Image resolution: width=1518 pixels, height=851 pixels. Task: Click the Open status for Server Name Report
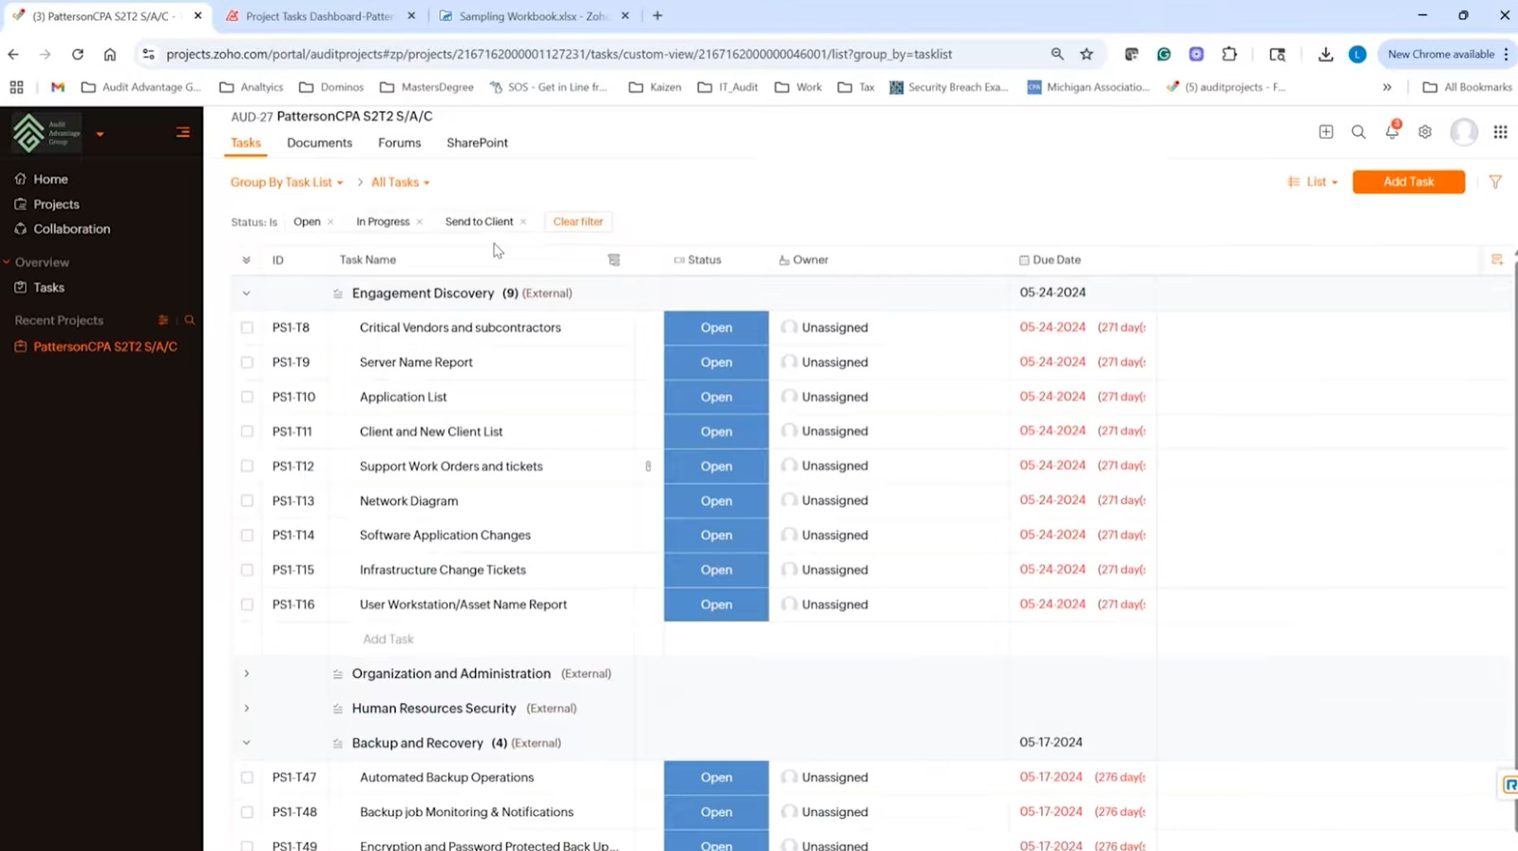[716, 363]
